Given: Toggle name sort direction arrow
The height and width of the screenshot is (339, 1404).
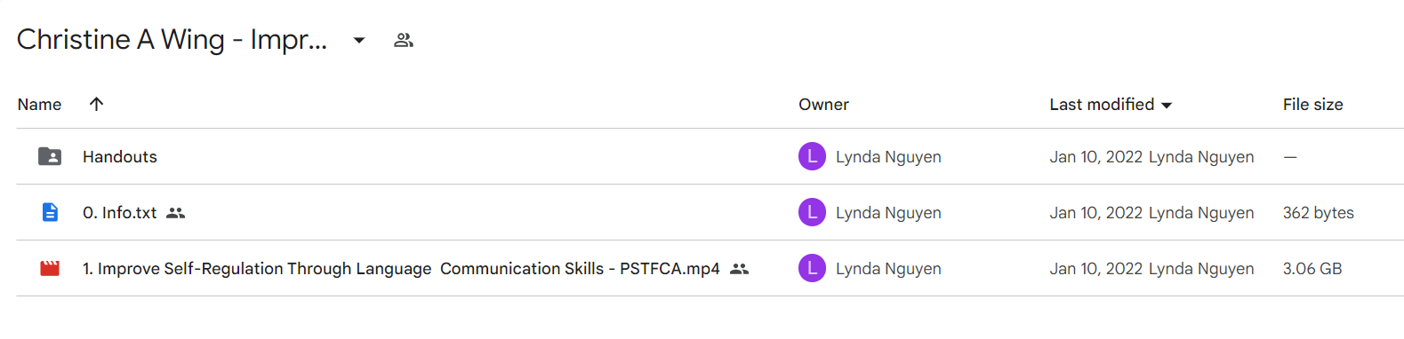Looking at the screenshot, I should (96, 104).
